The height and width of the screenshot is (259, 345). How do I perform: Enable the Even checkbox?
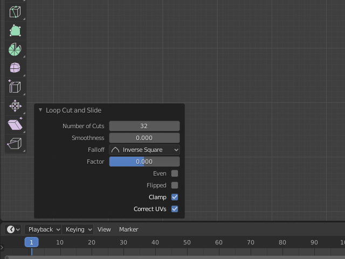(x=175, y=173)
